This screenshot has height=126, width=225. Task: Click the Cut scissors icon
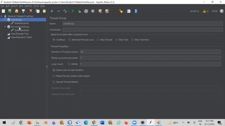pos(31,11)
